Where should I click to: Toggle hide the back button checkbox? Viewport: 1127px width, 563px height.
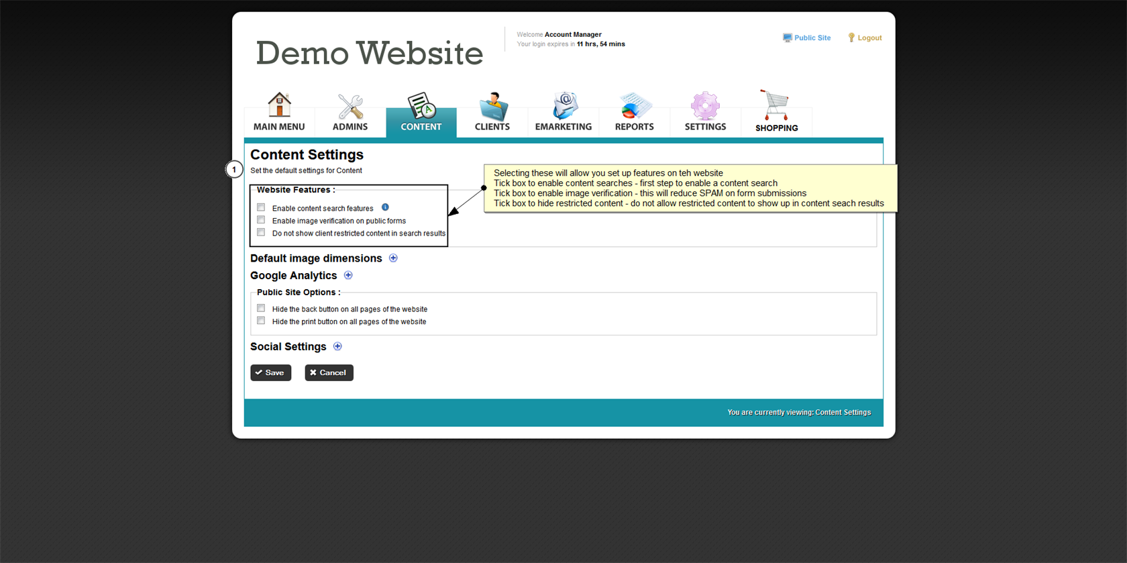click(261, 309)
